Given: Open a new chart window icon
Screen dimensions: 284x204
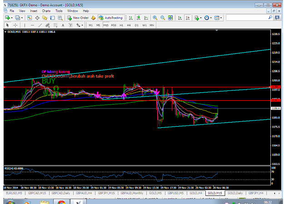Looking at the screenshot, I should pyautogui.click(x=7, y=18).
